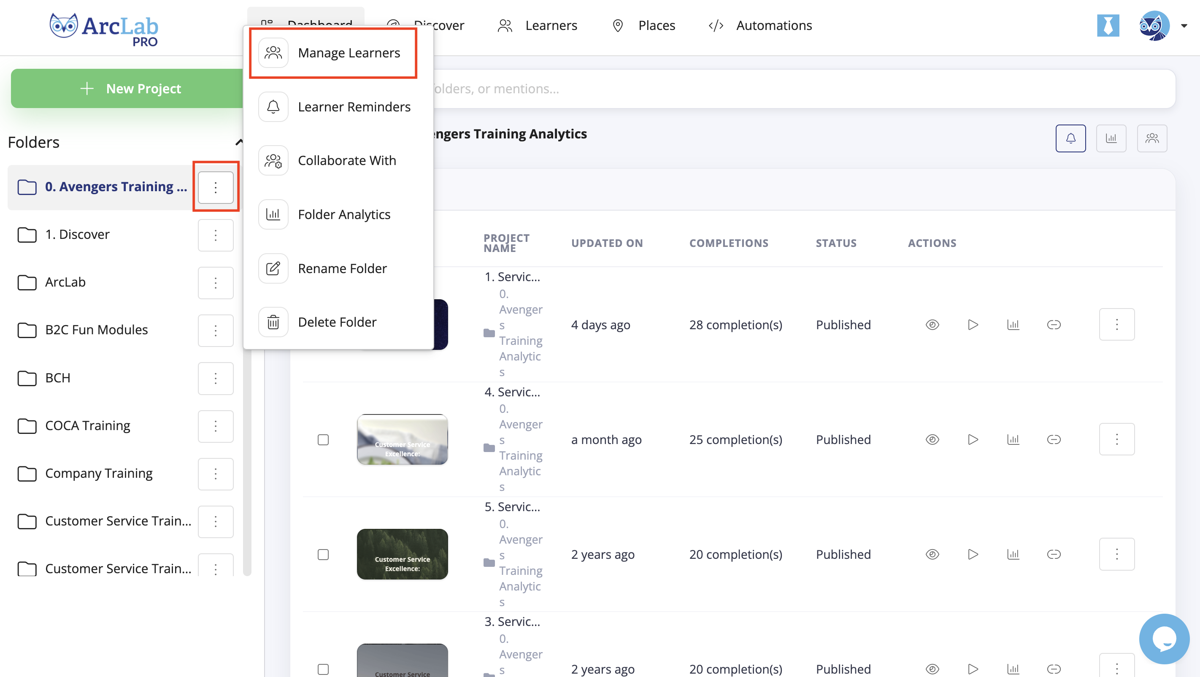This screenshot has height=677, width=1200.
Task: Play the 25 completions project
Action: point(973,439)
